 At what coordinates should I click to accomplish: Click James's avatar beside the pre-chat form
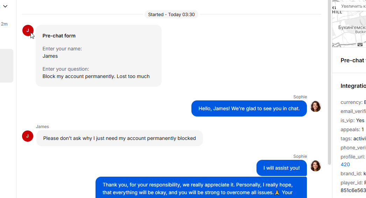pos(28,30)
